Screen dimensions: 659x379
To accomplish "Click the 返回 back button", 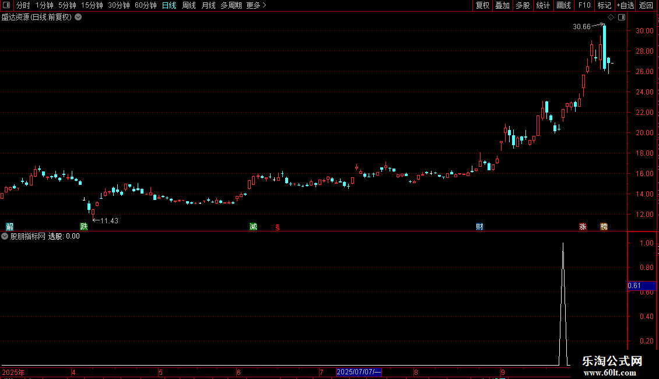I will (646, 5).
